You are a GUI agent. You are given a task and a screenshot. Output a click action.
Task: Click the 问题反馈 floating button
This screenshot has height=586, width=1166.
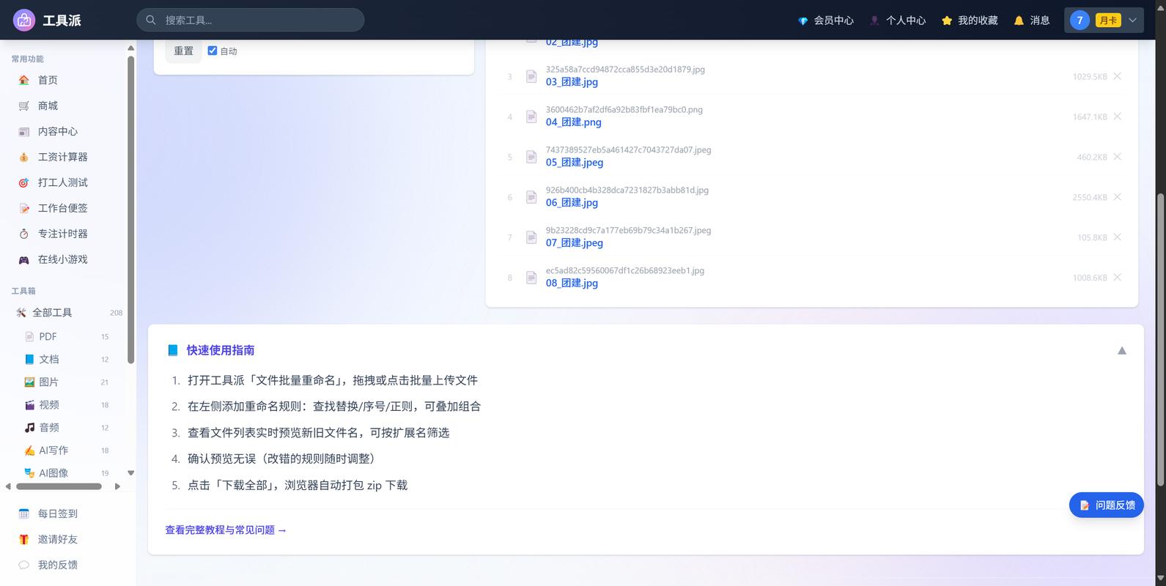[x=1106, y=505]
